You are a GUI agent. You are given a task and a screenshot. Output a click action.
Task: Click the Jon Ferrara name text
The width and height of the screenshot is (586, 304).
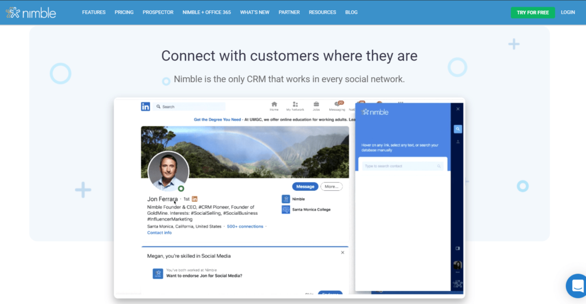(x=162, y=199)
